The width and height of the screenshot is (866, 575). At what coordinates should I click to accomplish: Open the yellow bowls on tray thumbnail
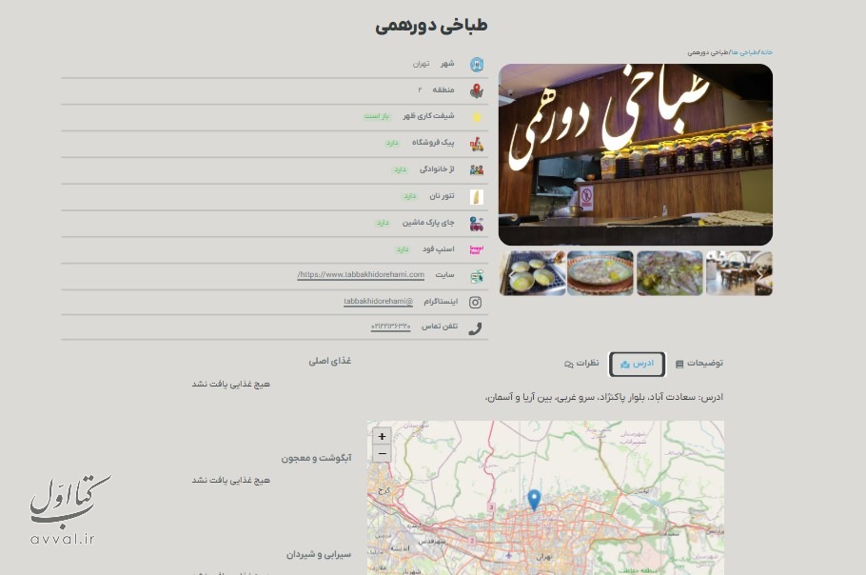point(532,273)
